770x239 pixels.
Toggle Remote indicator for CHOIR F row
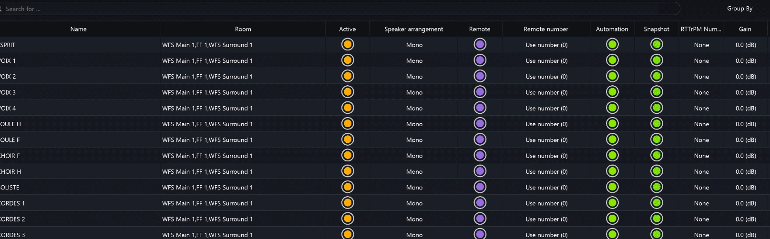tap(480, 156)
